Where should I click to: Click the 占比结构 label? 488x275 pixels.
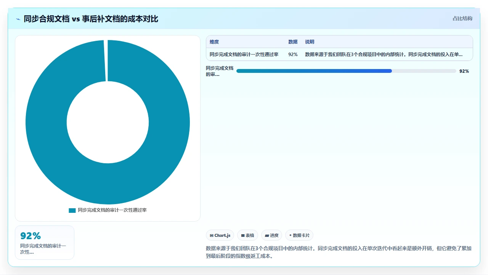462,18
